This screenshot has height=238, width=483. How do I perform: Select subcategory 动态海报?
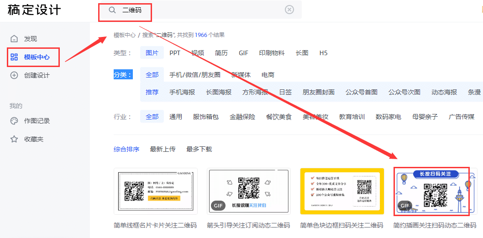click(x=444, y=92)
